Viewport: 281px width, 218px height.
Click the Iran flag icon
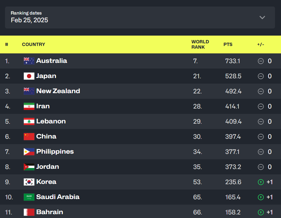29,106
